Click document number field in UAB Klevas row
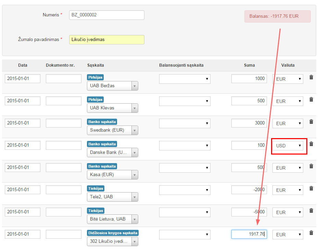The height and width of the screenshot is (251, 319). click(x=64, y=101)
